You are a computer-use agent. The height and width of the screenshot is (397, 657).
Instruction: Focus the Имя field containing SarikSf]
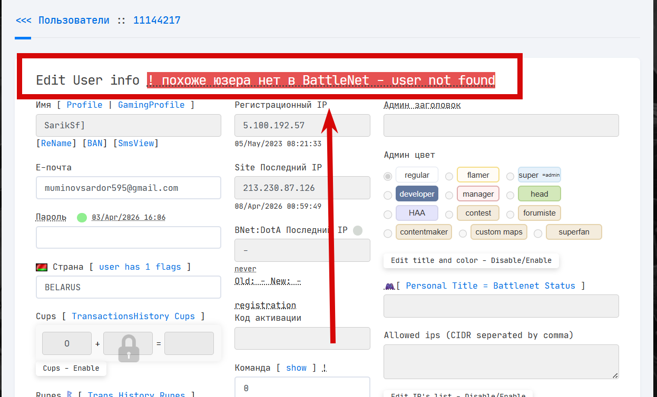coord(129,125)
